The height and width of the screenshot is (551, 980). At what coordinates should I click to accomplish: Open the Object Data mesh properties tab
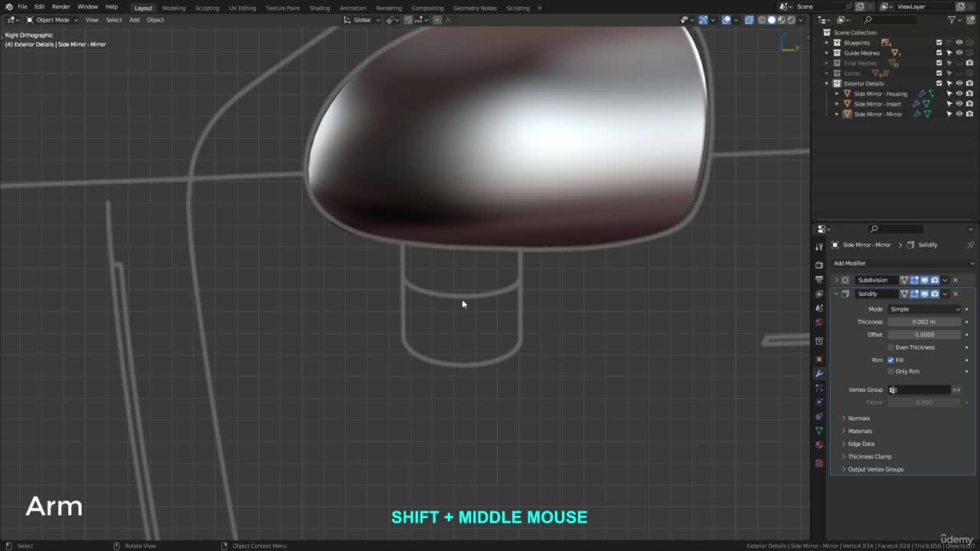click(819, 431)
